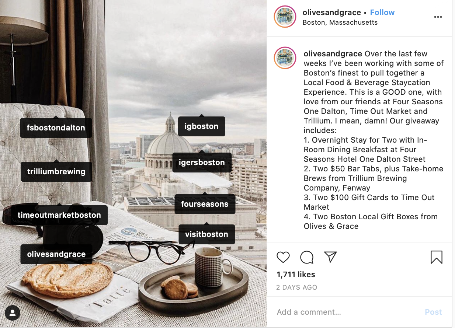Save post with the bookmark icon
Screen dimensions: 455x328
436,257
